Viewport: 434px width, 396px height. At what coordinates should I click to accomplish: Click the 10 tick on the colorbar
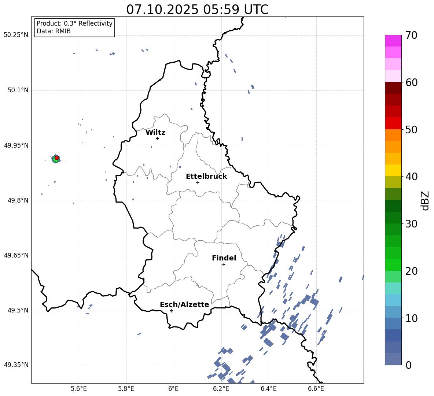[x=411, y=318]
